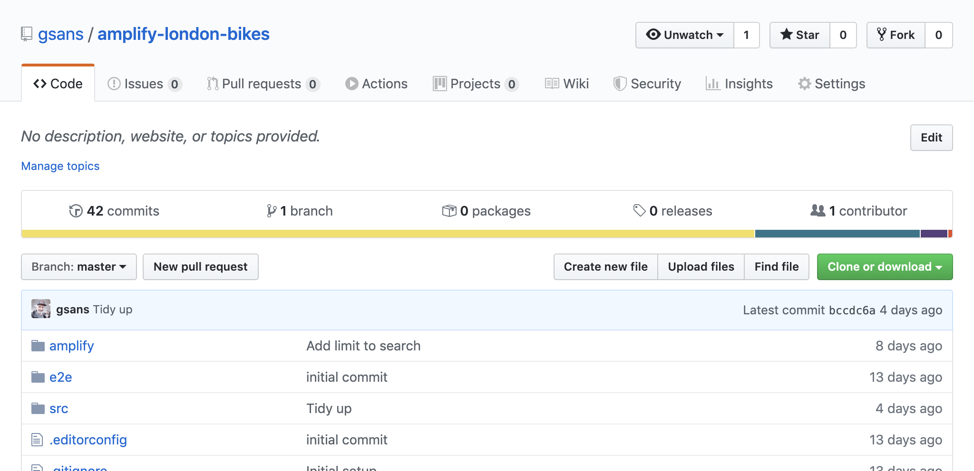
Task: Click the Manage topics link
Action: (60, 166)
